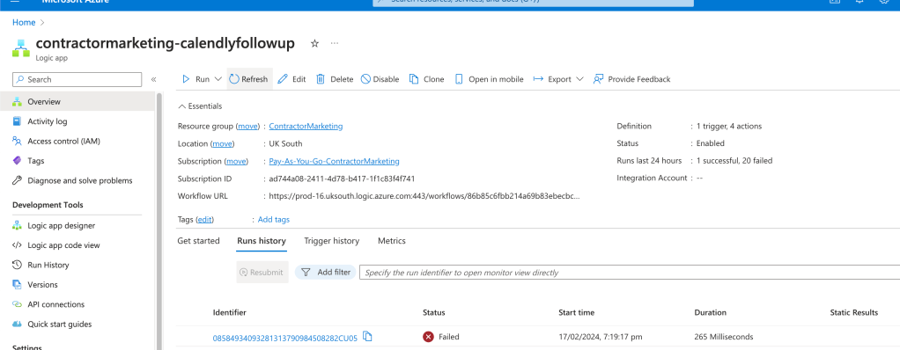Open run 08584934093281313790984508282CU05
900x350 pixels.
(285, 338)
